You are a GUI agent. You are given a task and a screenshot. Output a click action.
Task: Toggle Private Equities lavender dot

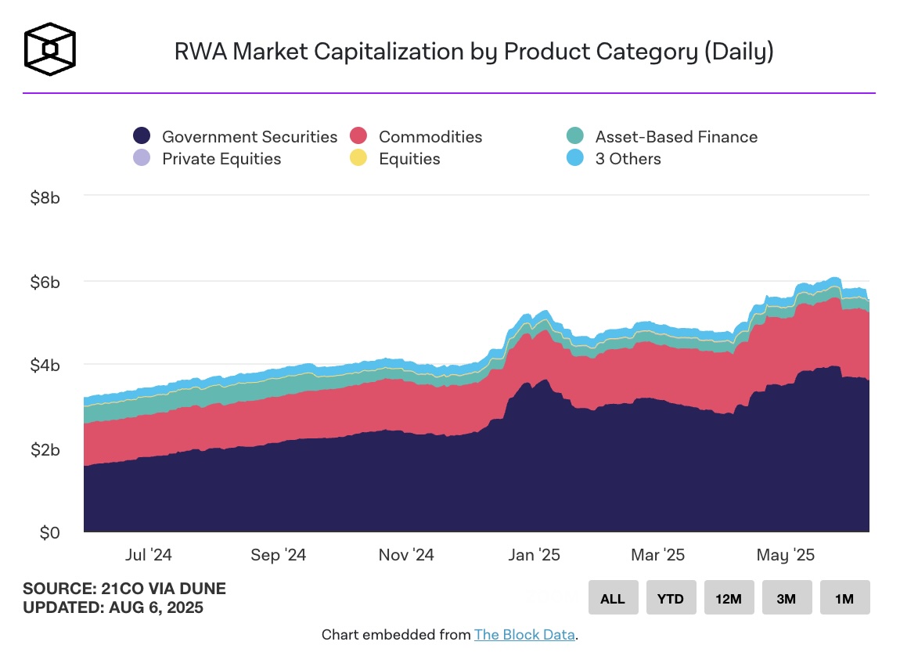point(142,158)
